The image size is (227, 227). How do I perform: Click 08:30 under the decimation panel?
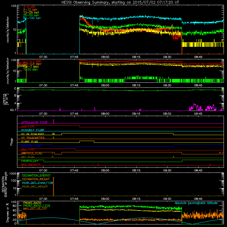point(167,199)
